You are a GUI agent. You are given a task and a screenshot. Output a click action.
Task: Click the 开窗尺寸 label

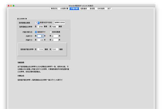click(29, 40)
